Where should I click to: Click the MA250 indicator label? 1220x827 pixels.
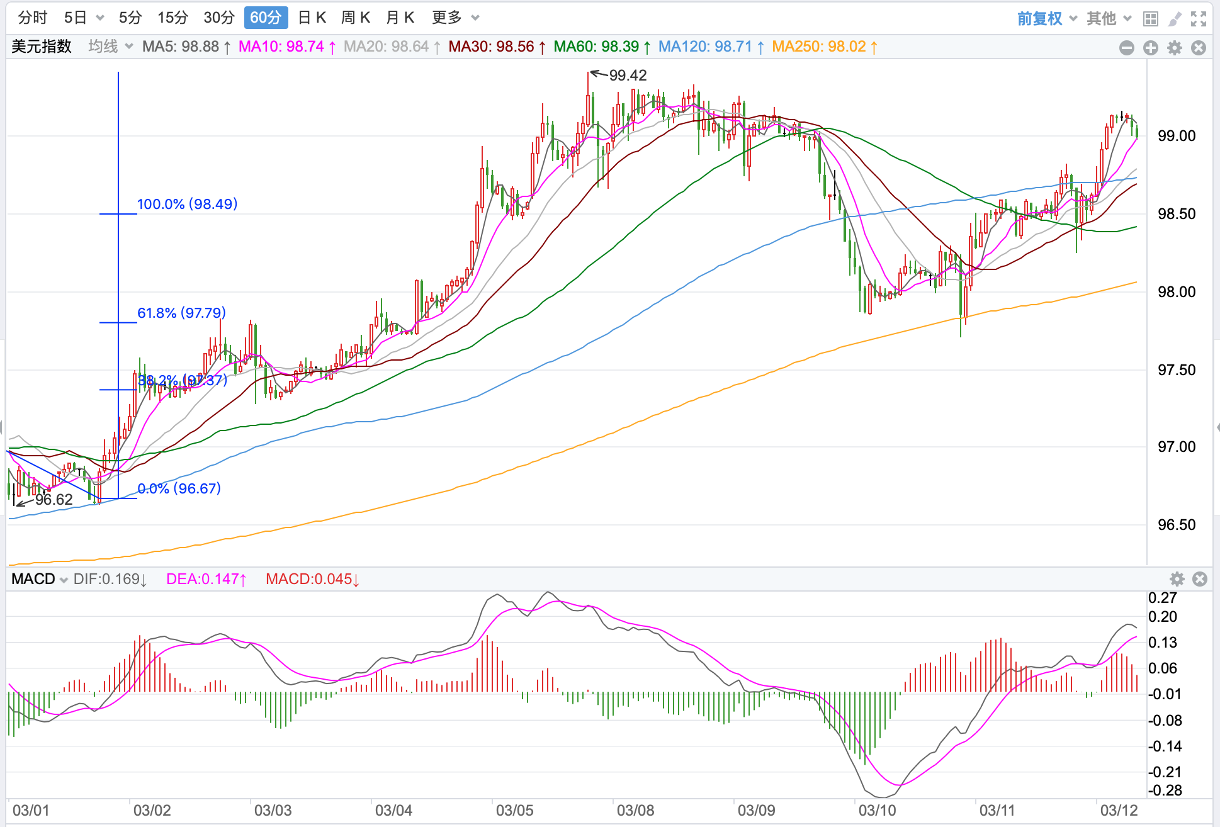pos(824,47)
